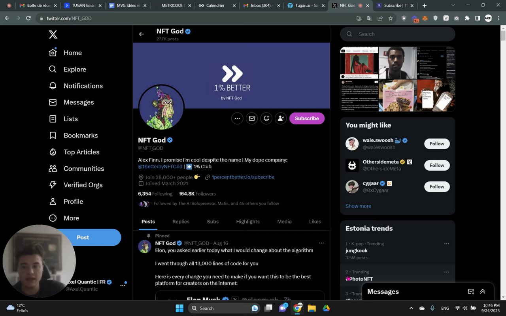Image resolution: width=506 pixels, height=316 pixels.
Task: Open the NFT God profile avatar
Action: tap(161, 107)
